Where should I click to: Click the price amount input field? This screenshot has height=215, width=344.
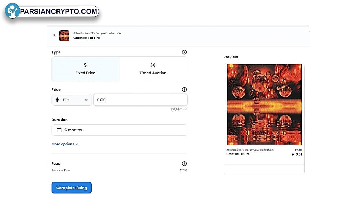tap(140, 100)
